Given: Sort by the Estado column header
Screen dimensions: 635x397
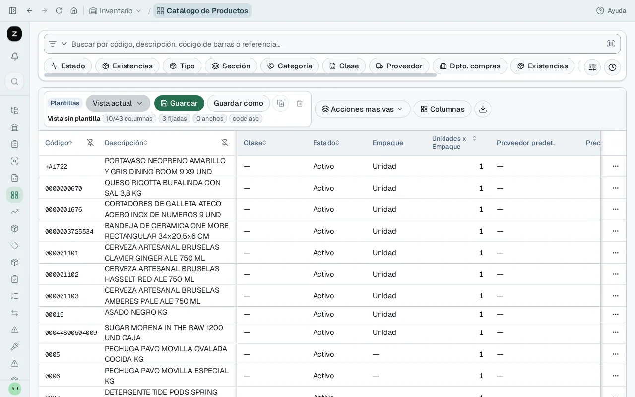Looking at the screenshot, I should tap(326, 143).
